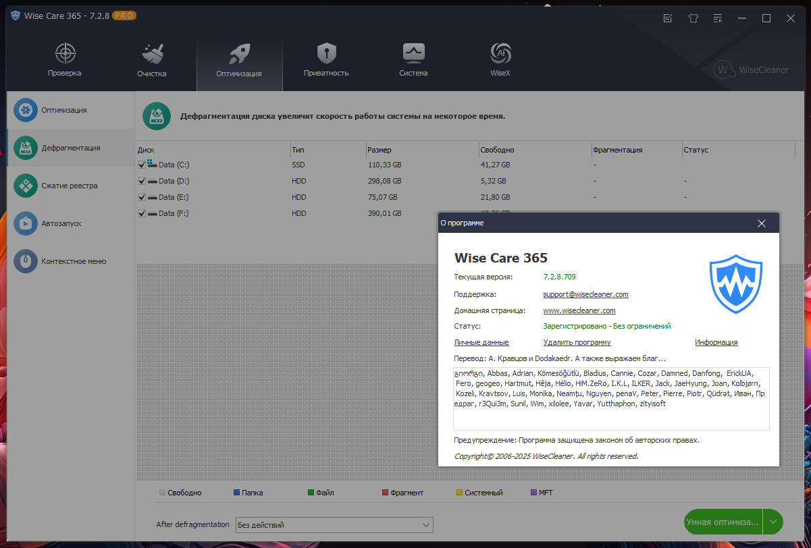The height and width of the screenshot is (548, 811).
Task: Open the main menu list icon in title bar
Action: point(717,18)
